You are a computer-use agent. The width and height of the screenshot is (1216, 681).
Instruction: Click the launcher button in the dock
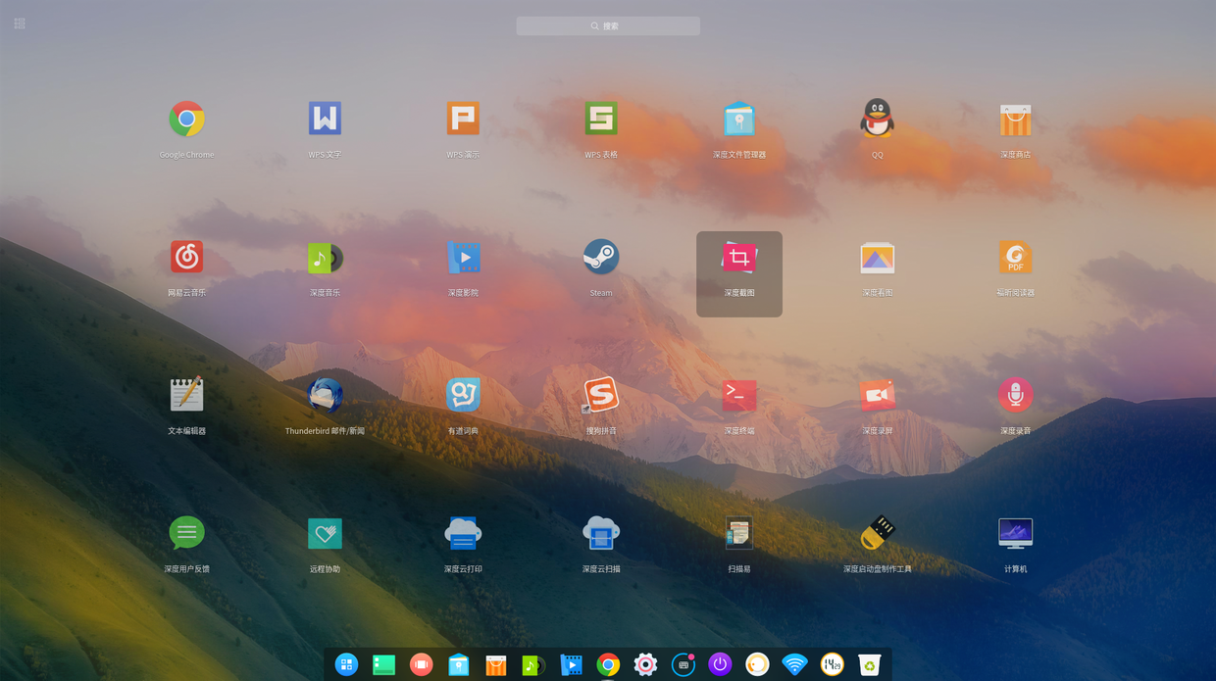point(346,664)
